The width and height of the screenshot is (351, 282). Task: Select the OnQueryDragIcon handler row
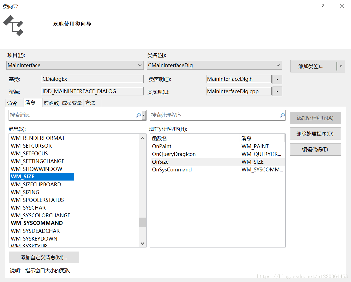coord(218,154)
